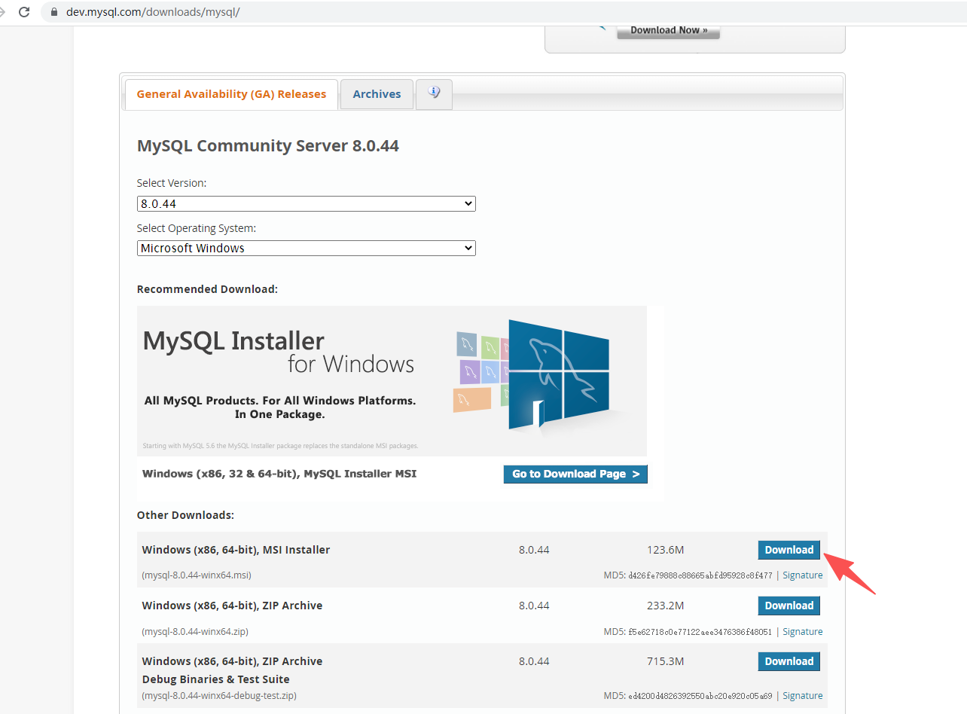Open Signature link for mysql-8.0.44-winx64.msi
This screenshot has width=967, height=714.
[803, 575]
